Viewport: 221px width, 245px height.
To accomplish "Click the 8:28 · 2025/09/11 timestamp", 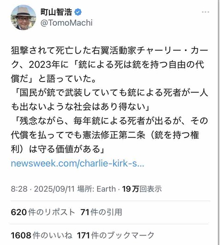I will pyautogui.click(x=43, y=189).
